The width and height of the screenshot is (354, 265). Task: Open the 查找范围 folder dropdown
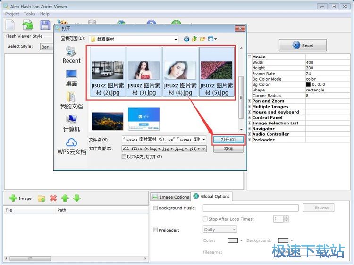pyautogui.click(x=176, y=39)
